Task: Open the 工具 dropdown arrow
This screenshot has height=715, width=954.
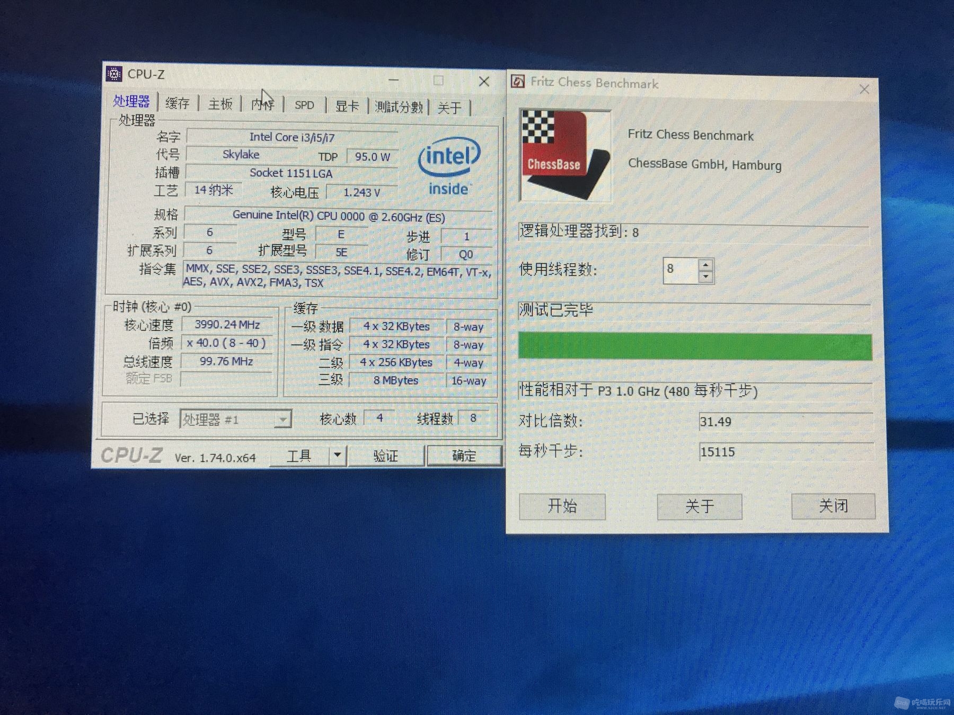Action: pos(338,455)
